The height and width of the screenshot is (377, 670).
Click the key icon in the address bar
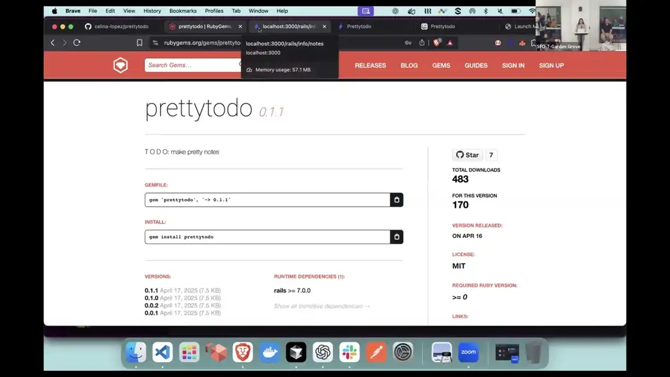coord(408,43)
